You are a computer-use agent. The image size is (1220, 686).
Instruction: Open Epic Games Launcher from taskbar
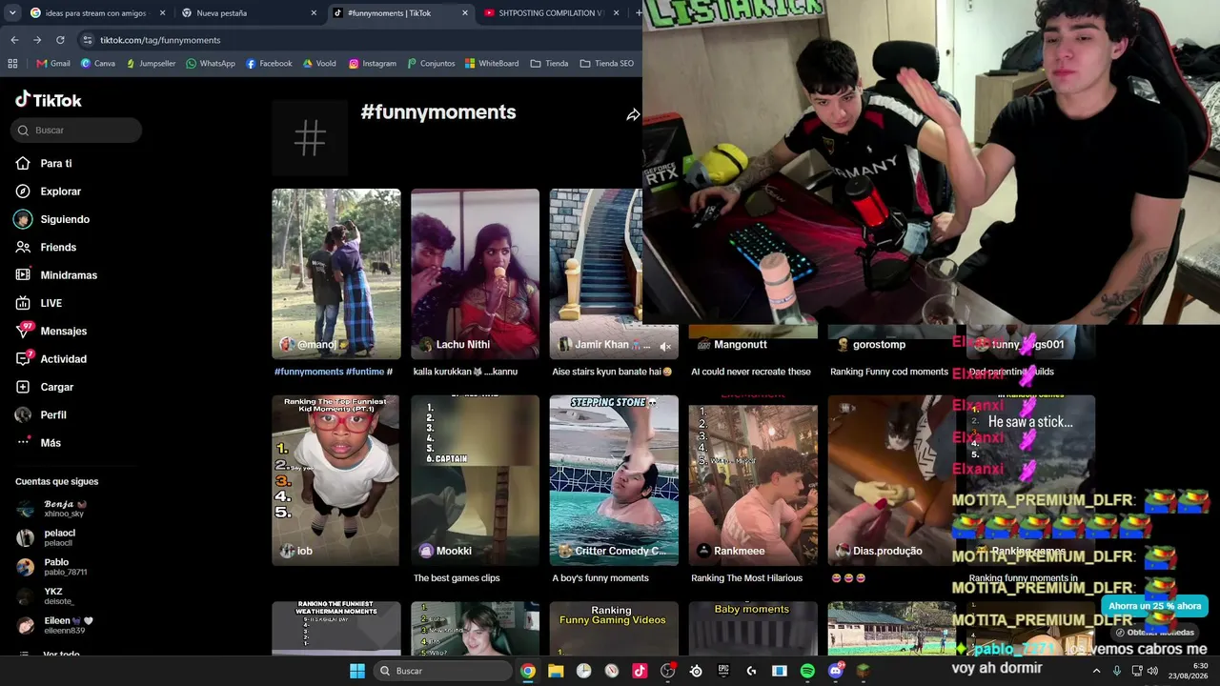coord(723,671)
